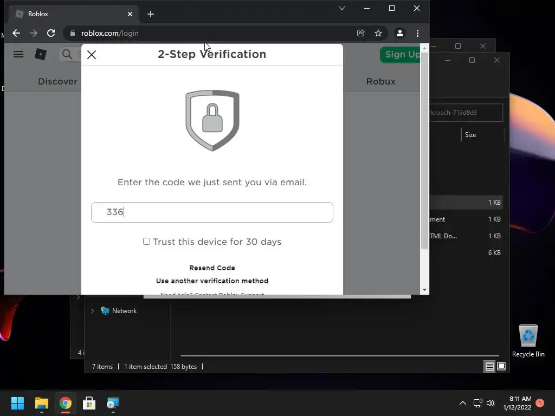Reload the Roblox login page
Image resolution: width=555 pixels, height=416 pixels.
(x=51, y=33)
